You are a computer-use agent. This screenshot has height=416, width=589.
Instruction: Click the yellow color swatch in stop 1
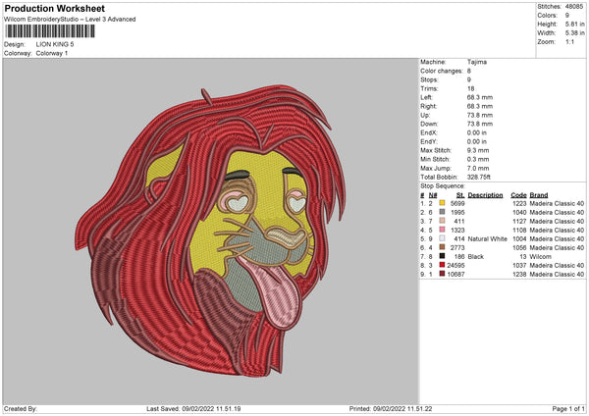pyautogui.click(x=443, y=202)
